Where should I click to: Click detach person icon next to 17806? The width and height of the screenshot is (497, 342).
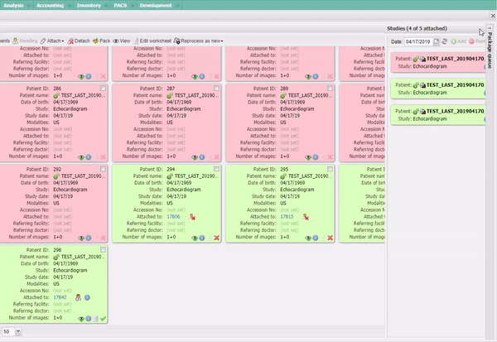[192, 217]
